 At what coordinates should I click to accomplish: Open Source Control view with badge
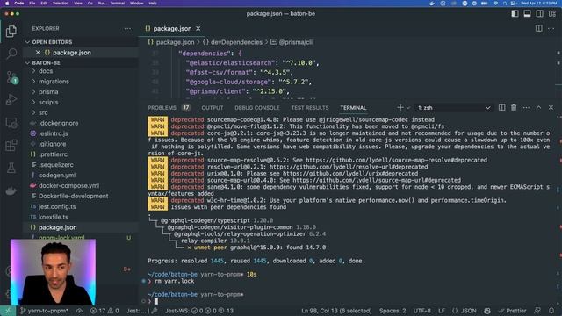[11, 77]
